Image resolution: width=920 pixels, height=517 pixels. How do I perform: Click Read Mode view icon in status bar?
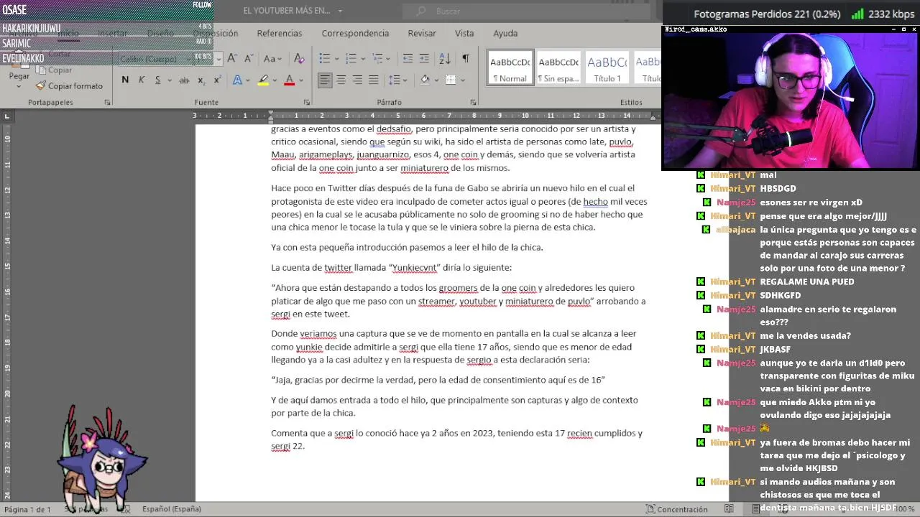coord(729,509)
